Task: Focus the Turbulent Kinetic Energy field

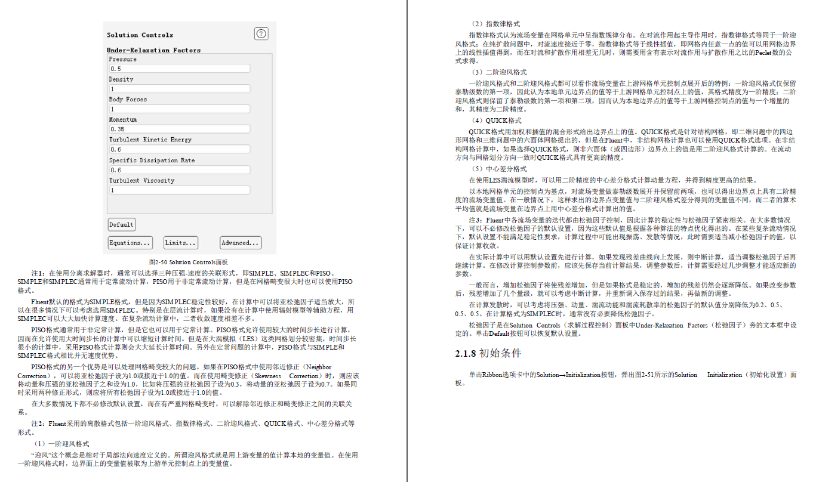Action: coord(179,149)
